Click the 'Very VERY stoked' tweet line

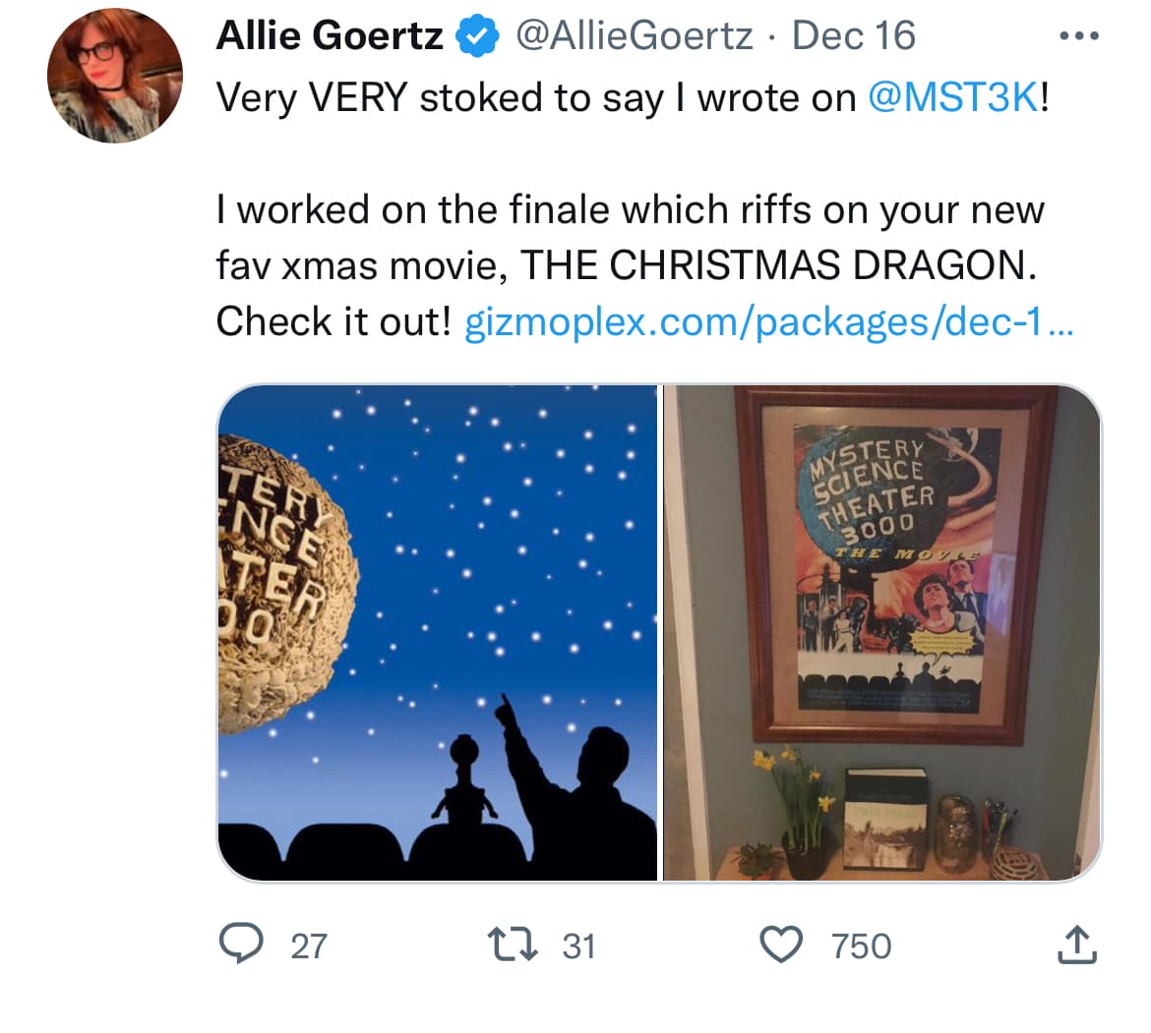[536, 96]
